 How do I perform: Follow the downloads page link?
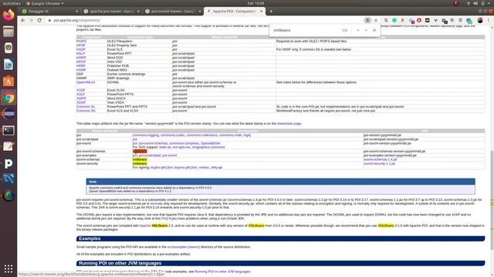289,123
